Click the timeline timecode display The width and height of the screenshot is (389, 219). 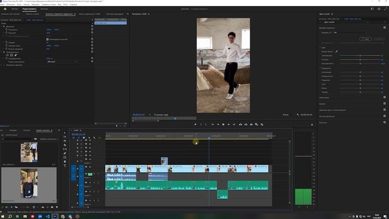click(78, 134)
